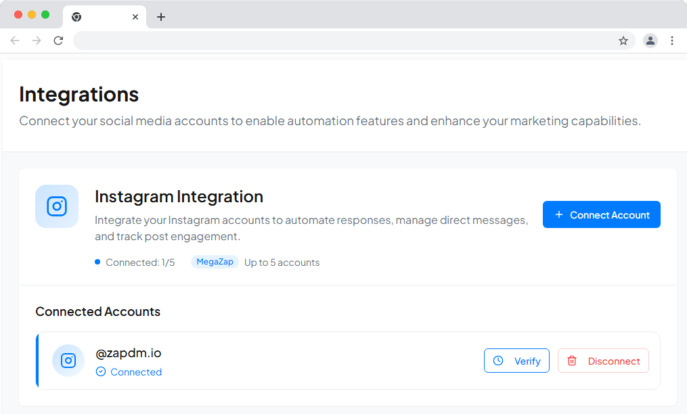Click the 'Up to 5 accounts' text
This screenshot has height=414, width=687.
(x=282, y=262)
